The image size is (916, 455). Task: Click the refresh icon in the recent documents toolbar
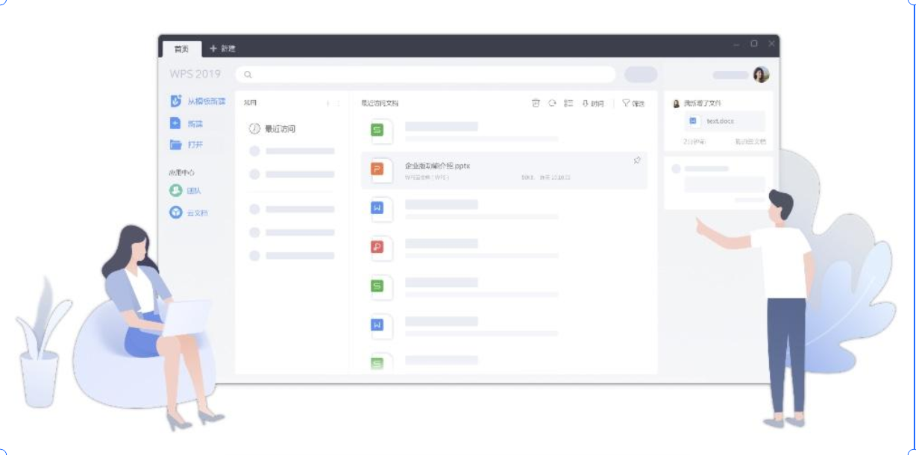tap(552, 104)
